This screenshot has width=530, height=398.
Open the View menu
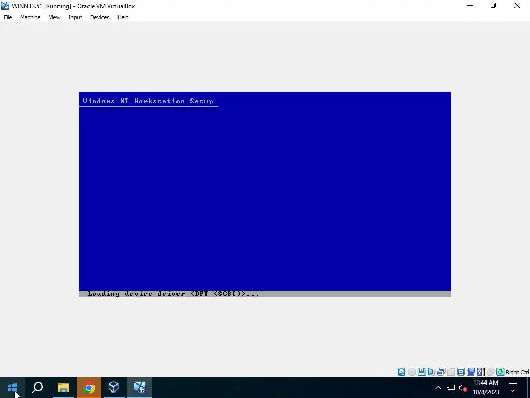[54, 17]
